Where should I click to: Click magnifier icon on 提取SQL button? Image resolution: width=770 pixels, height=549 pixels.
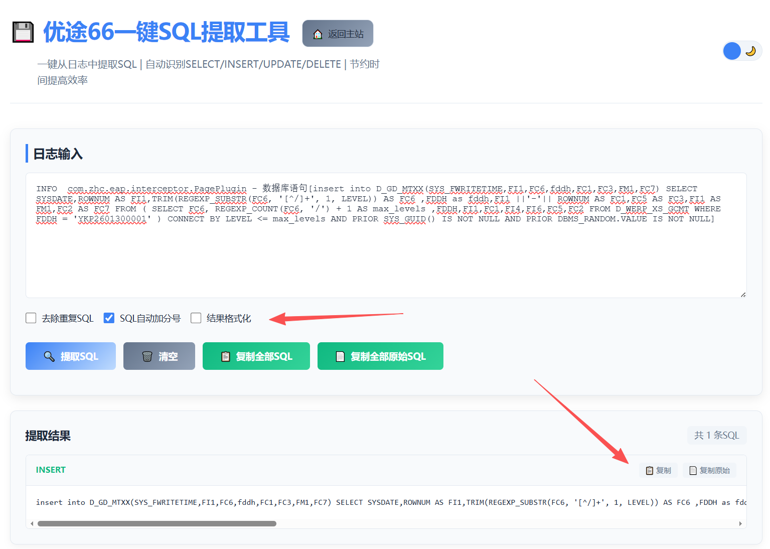tap(49, 356)
